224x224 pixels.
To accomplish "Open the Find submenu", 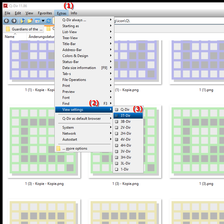I will coord(85,104).
